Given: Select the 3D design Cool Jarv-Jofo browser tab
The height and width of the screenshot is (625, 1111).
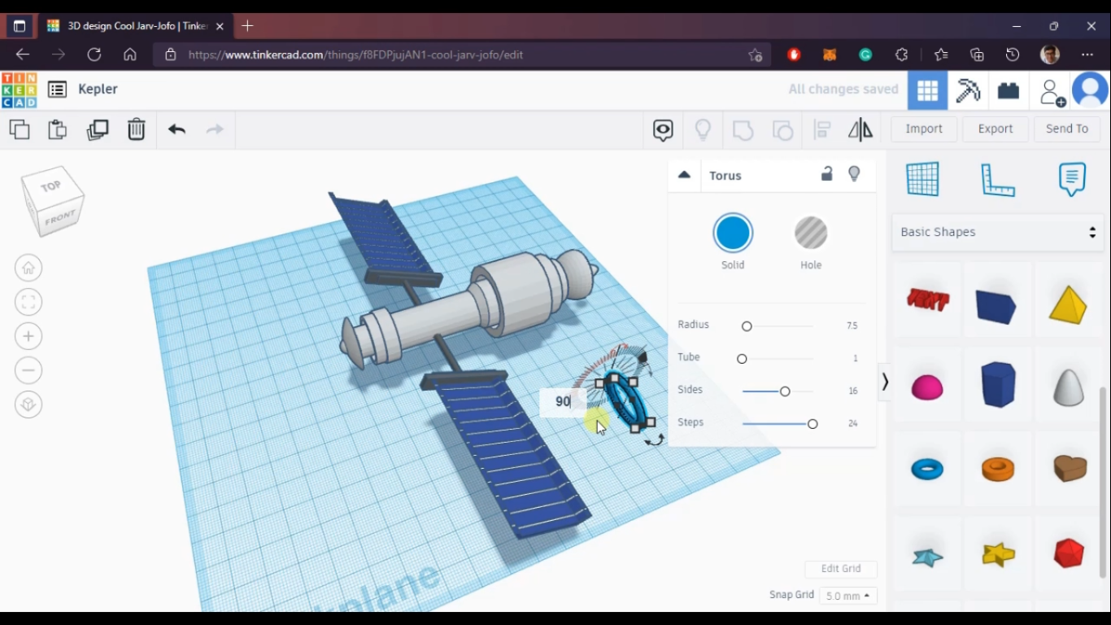Looking at the screenshot, I should click(x=134, y=26).
